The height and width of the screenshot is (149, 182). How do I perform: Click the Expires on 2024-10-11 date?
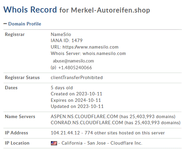(76, 100)
